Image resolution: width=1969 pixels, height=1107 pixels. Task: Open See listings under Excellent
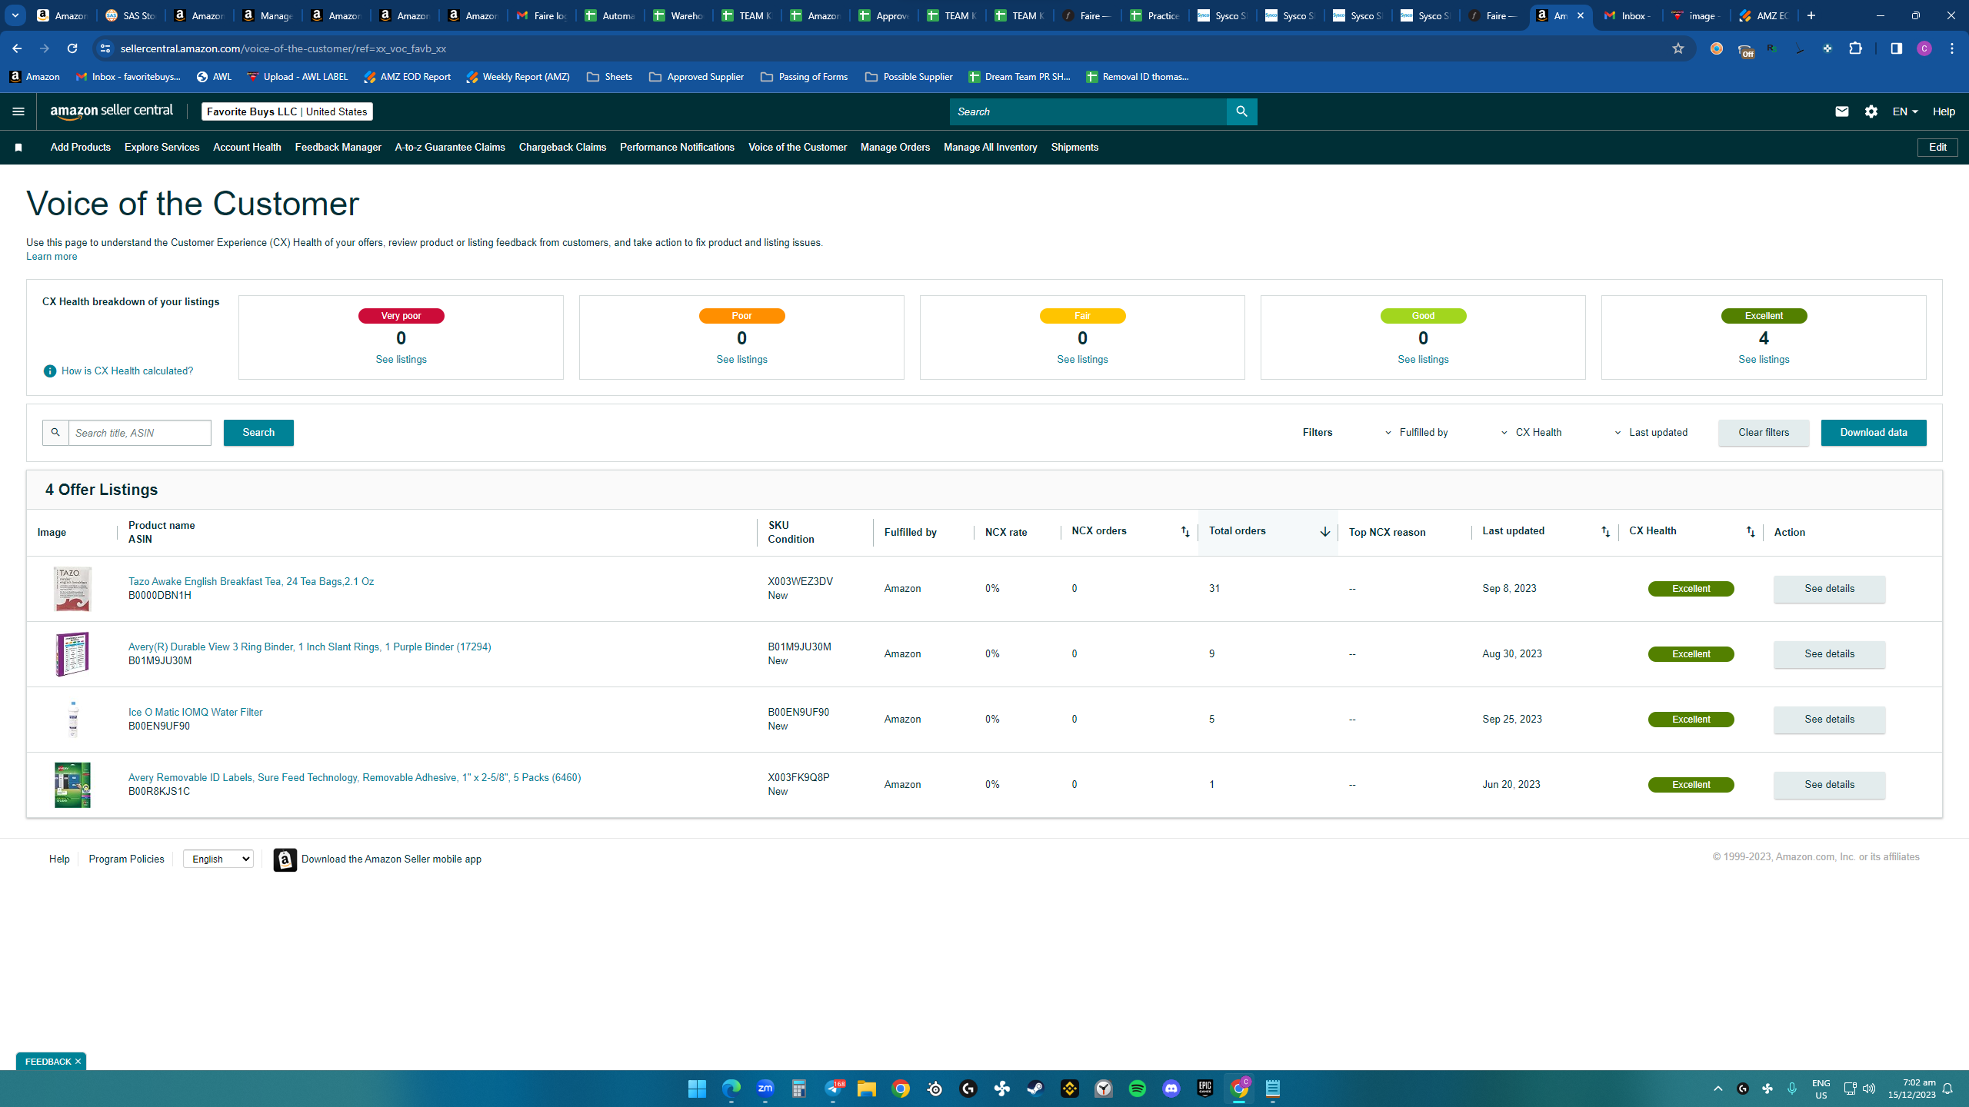point(1764,360)
